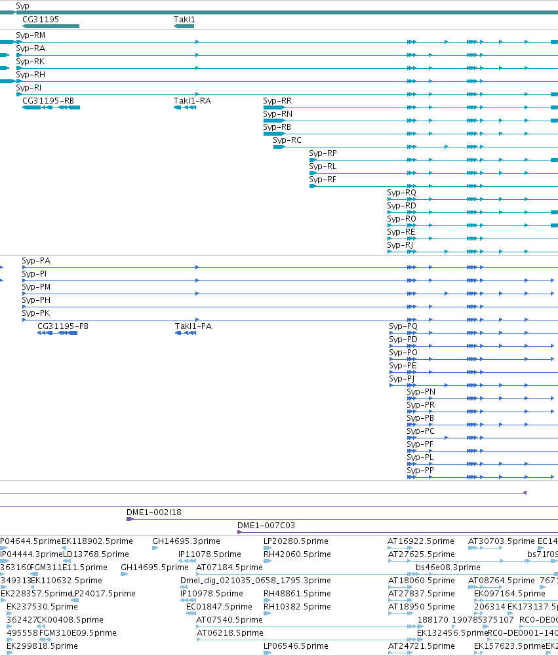Viewport: 558px width, 656px height.
Task: Click the Syp-PL protein label
Action: (x=420, y=457)
